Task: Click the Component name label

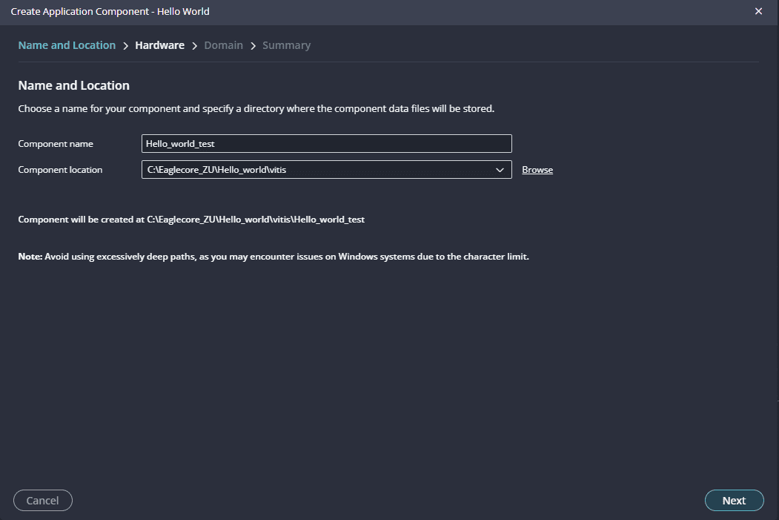Action: (x=56, y=144)
